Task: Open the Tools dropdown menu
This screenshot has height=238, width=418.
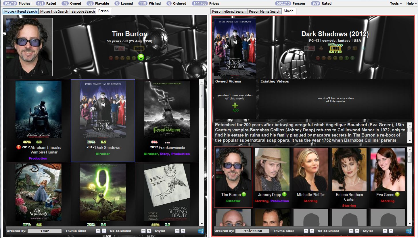Action: pyautogui.click(x=396, y=3)
